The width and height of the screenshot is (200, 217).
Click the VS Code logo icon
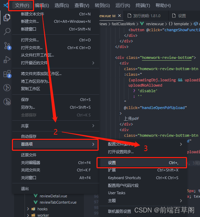coord(6,5)
